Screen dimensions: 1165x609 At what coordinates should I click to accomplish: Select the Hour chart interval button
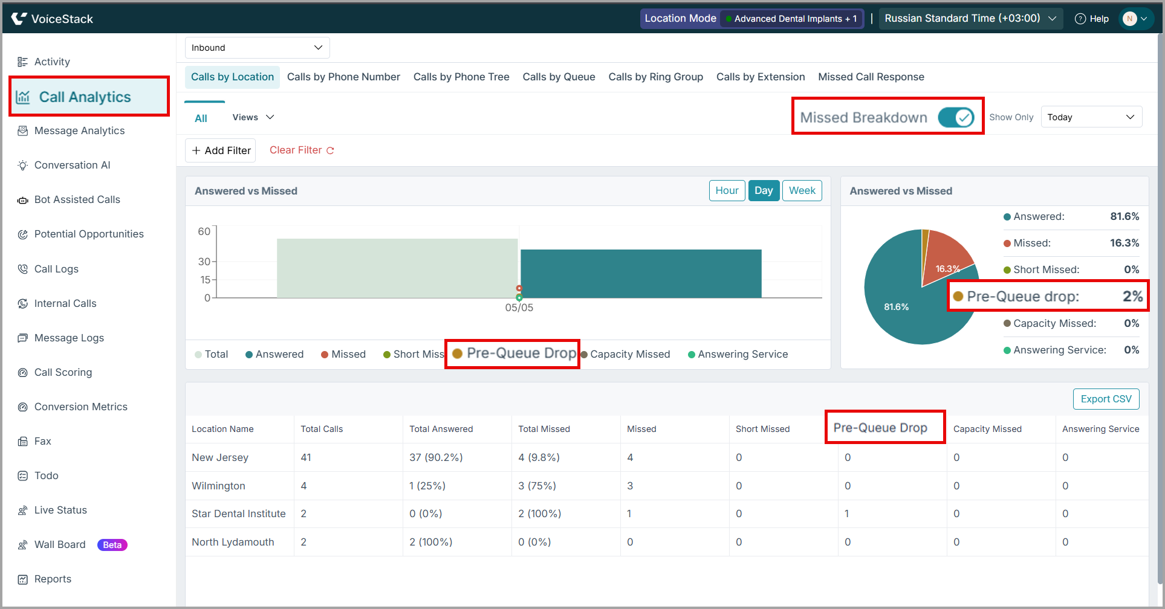tap(727, 190)
